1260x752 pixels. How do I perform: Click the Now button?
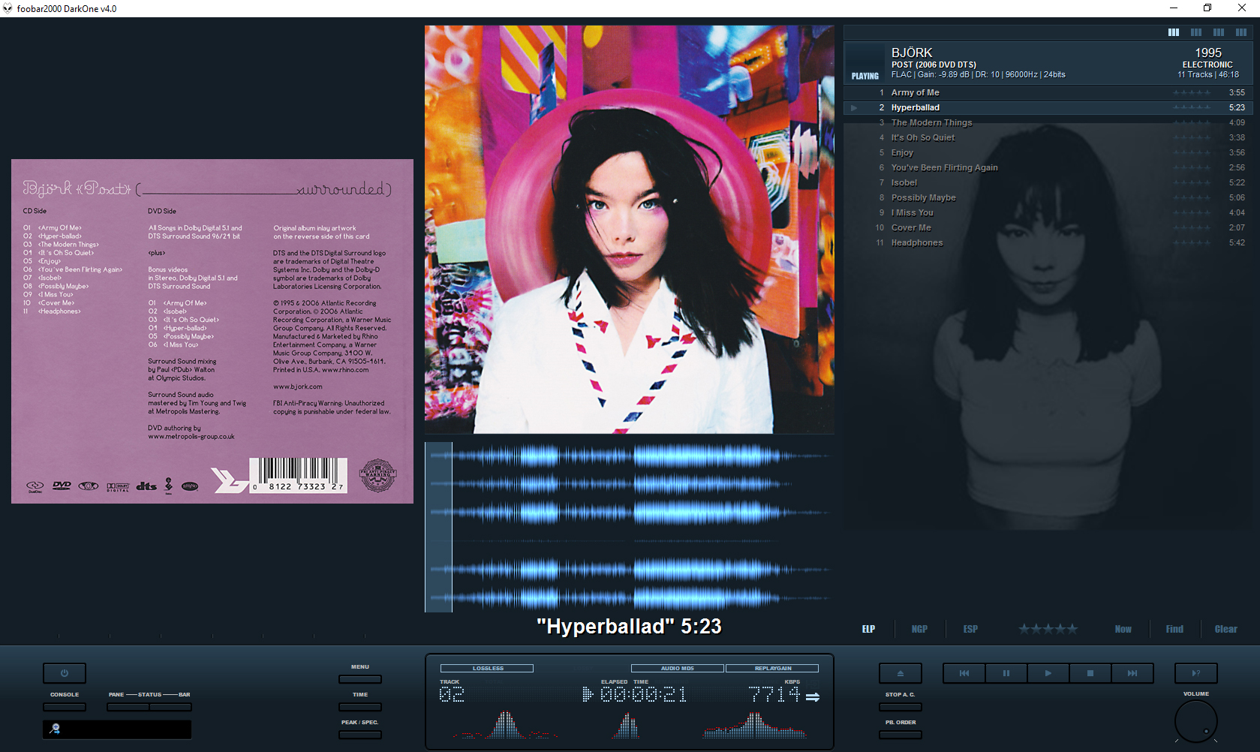tap(1123, 629)
